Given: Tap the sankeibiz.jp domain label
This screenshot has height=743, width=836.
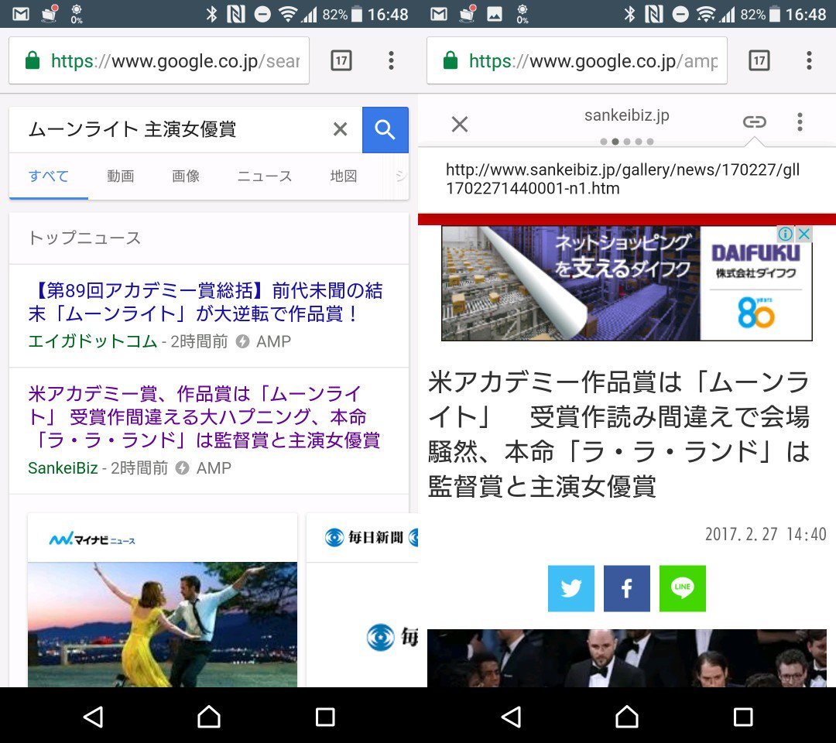Looking at the screenshot, I should click(627, 115).
